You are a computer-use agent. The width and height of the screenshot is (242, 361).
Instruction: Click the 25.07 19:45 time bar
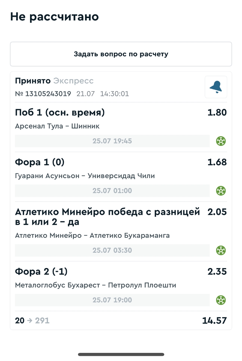(x=112, y=141)
